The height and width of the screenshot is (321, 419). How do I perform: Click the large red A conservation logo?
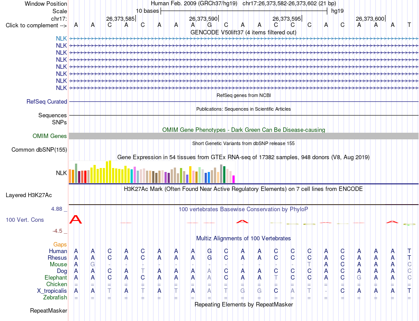click(x=75, y=220)
